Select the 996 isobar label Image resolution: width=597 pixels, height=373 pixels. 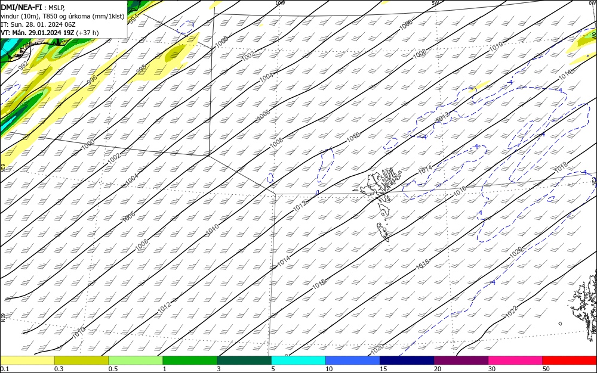coord(92,80)
